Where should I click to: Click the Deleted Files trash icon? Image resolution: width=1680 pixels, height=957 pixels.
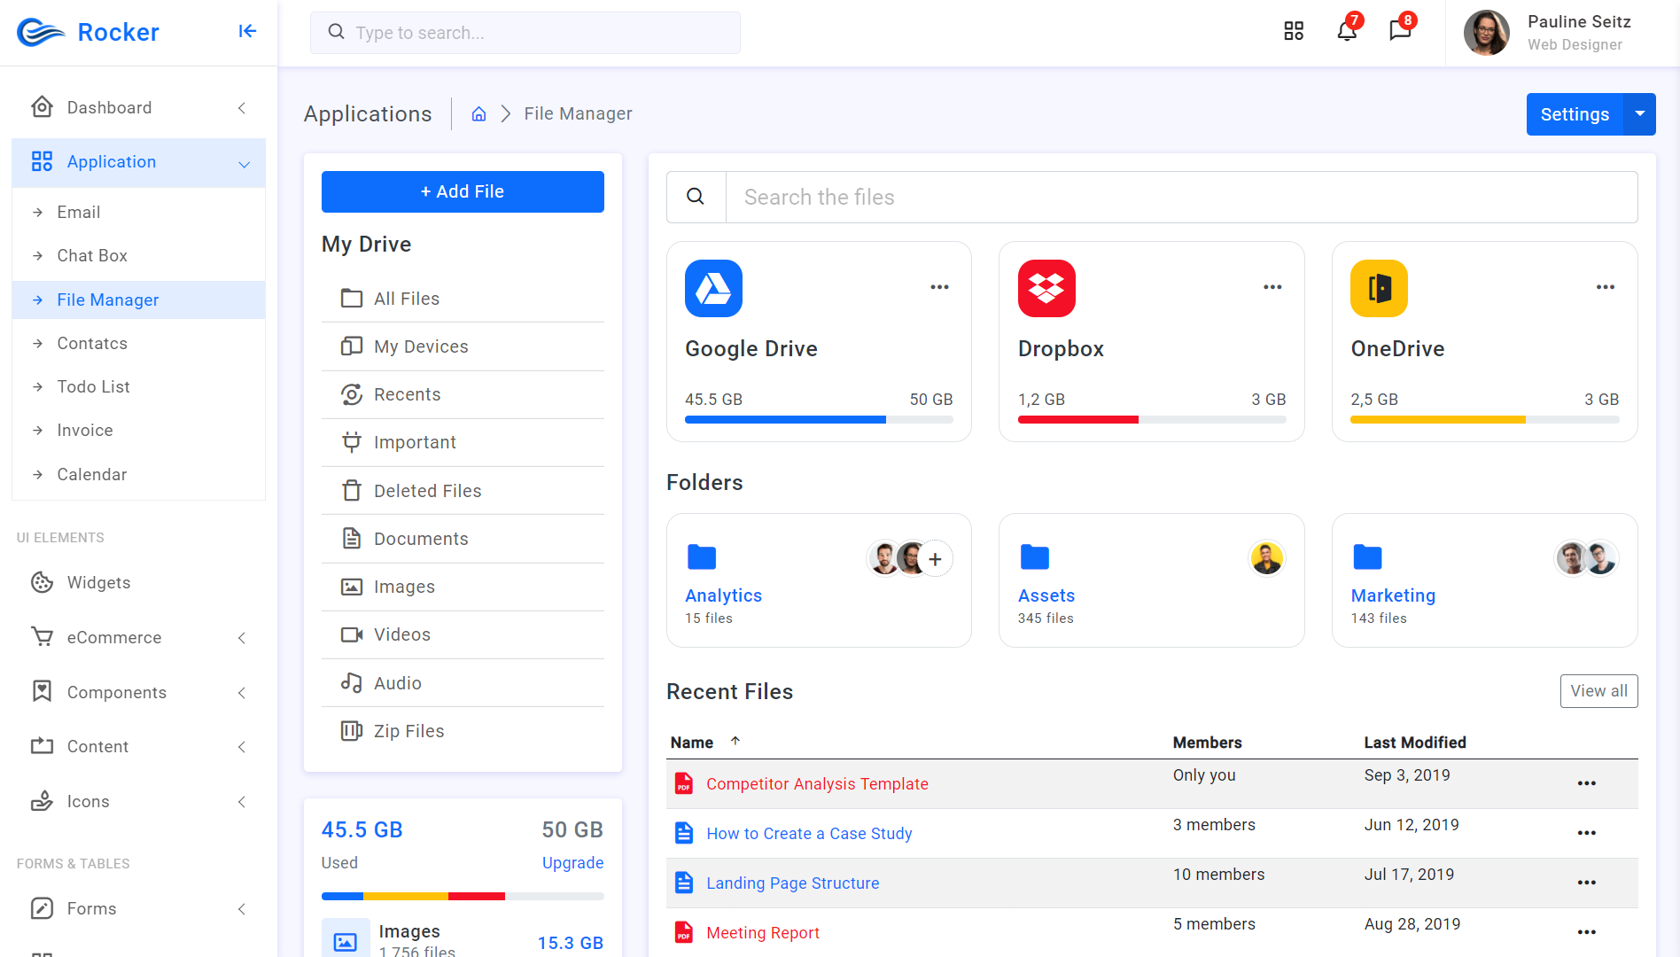coord(353,490)
